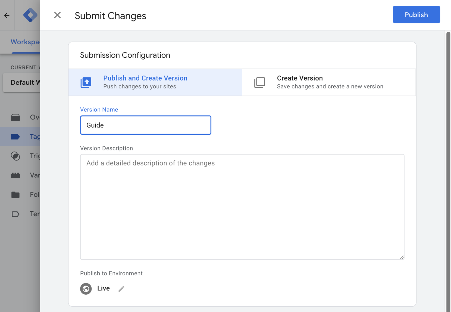Click the Live environment globe icon
451x312 pixels.
click(86, 289)
